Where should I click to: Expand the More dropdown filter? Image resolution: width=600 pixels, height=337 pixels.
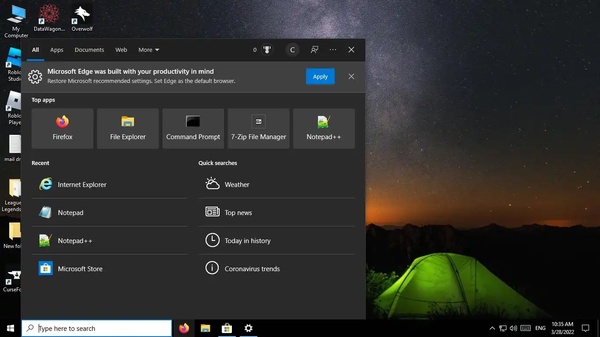point(149,50)
